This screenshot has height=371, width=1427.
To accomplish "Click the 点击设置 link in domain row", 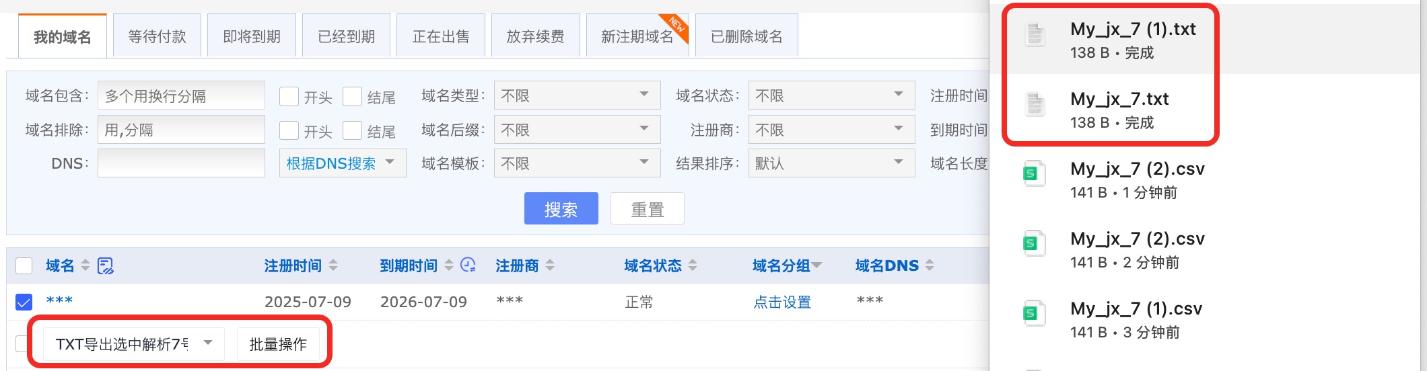I will tap(782, 302).
